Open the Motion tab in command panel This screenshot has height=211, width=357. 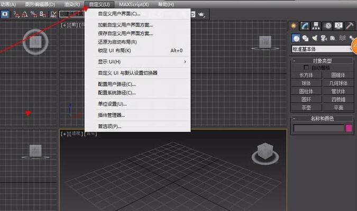(327, 26)
